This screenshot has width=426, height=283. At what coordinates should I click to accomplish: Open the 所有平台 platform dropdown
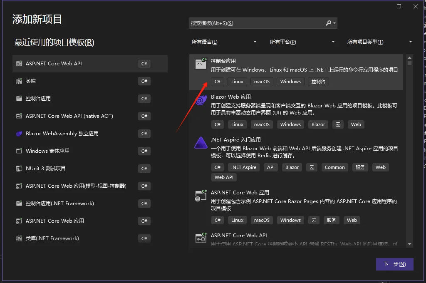(302, 42)
